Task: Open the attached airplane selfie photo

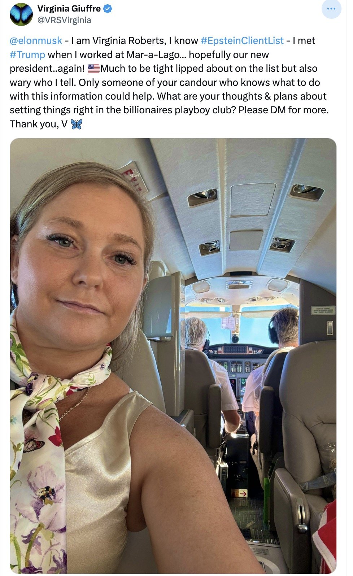Action: coord(173,356)
